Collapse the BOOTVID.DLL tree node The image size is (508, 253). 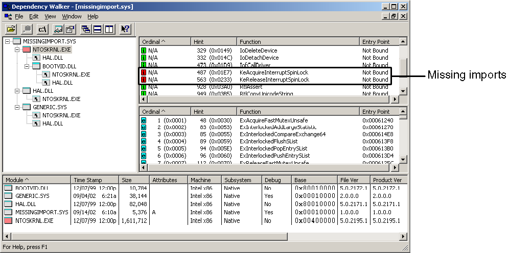27,66
